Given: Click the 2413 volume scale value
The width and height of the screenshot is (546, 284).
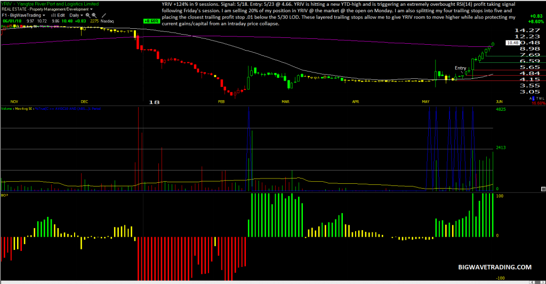Looking at the screenshot, I should coord(501,148).
